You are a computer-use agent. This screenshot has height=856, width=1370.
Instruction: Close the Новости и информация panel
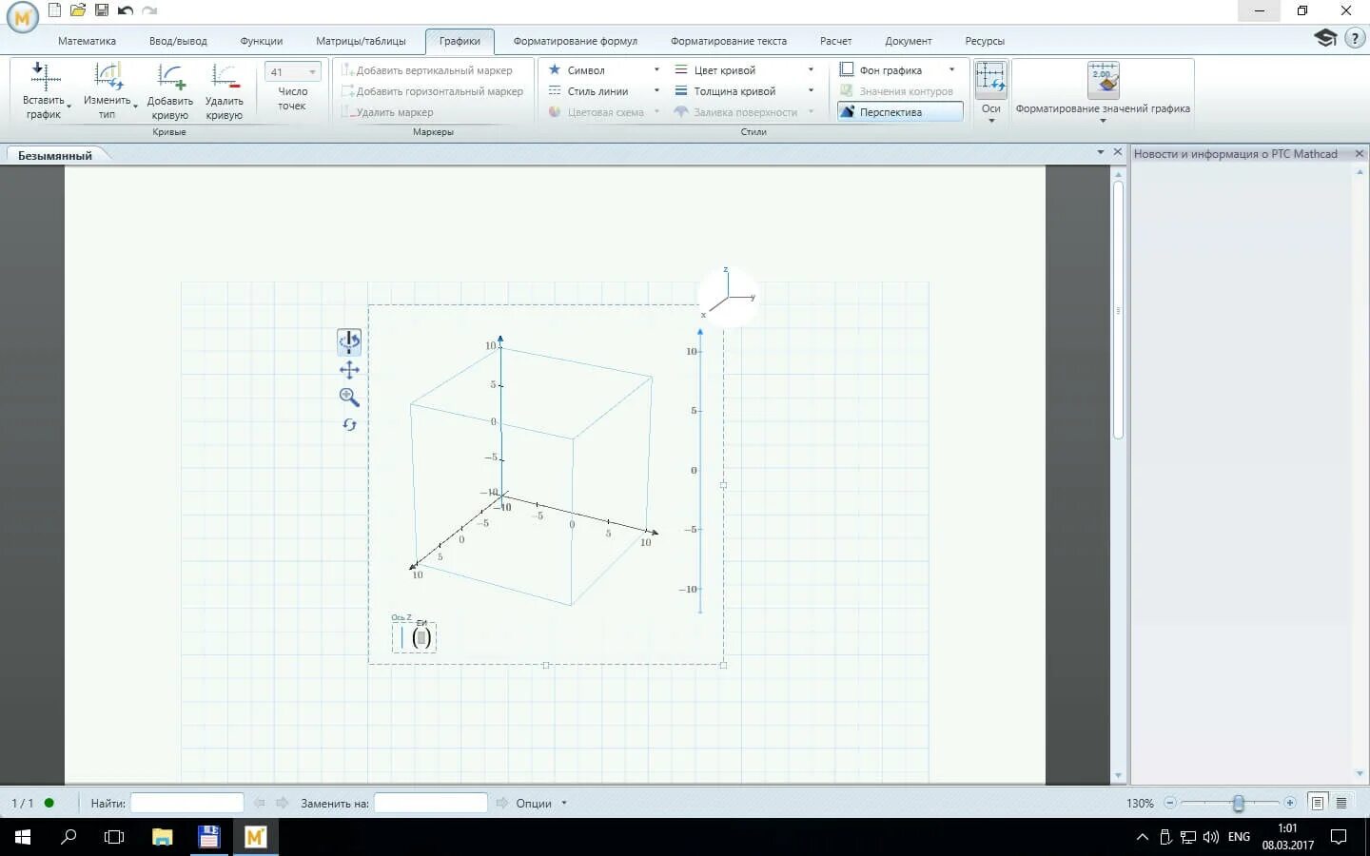1359,153
